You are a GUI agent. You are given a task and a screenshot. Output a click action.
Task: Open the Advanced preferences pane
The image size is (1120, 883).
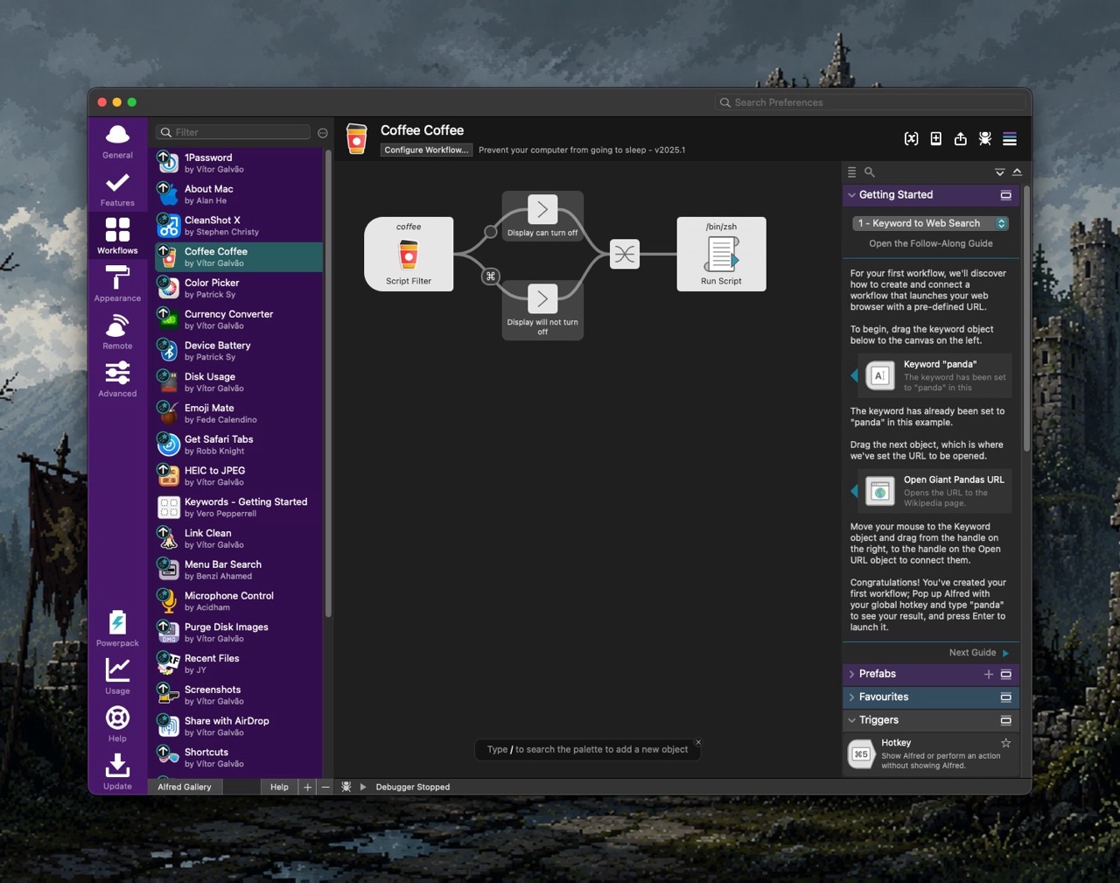(x=117, y=380)
